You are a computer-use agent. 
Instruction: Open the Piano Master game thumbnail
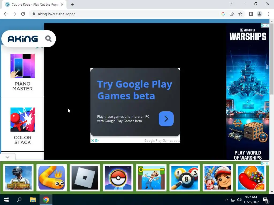point(22,66)
